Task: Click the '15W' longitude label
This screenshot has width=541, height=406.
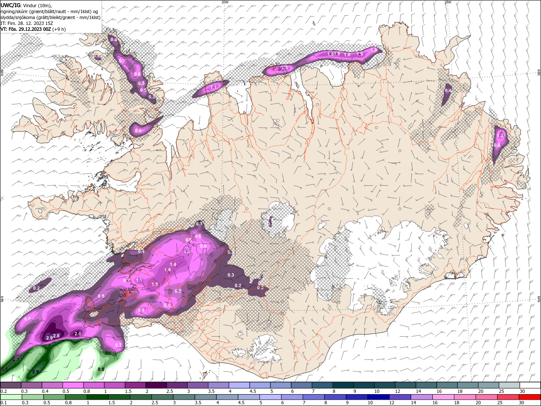Action: point(448,2)
